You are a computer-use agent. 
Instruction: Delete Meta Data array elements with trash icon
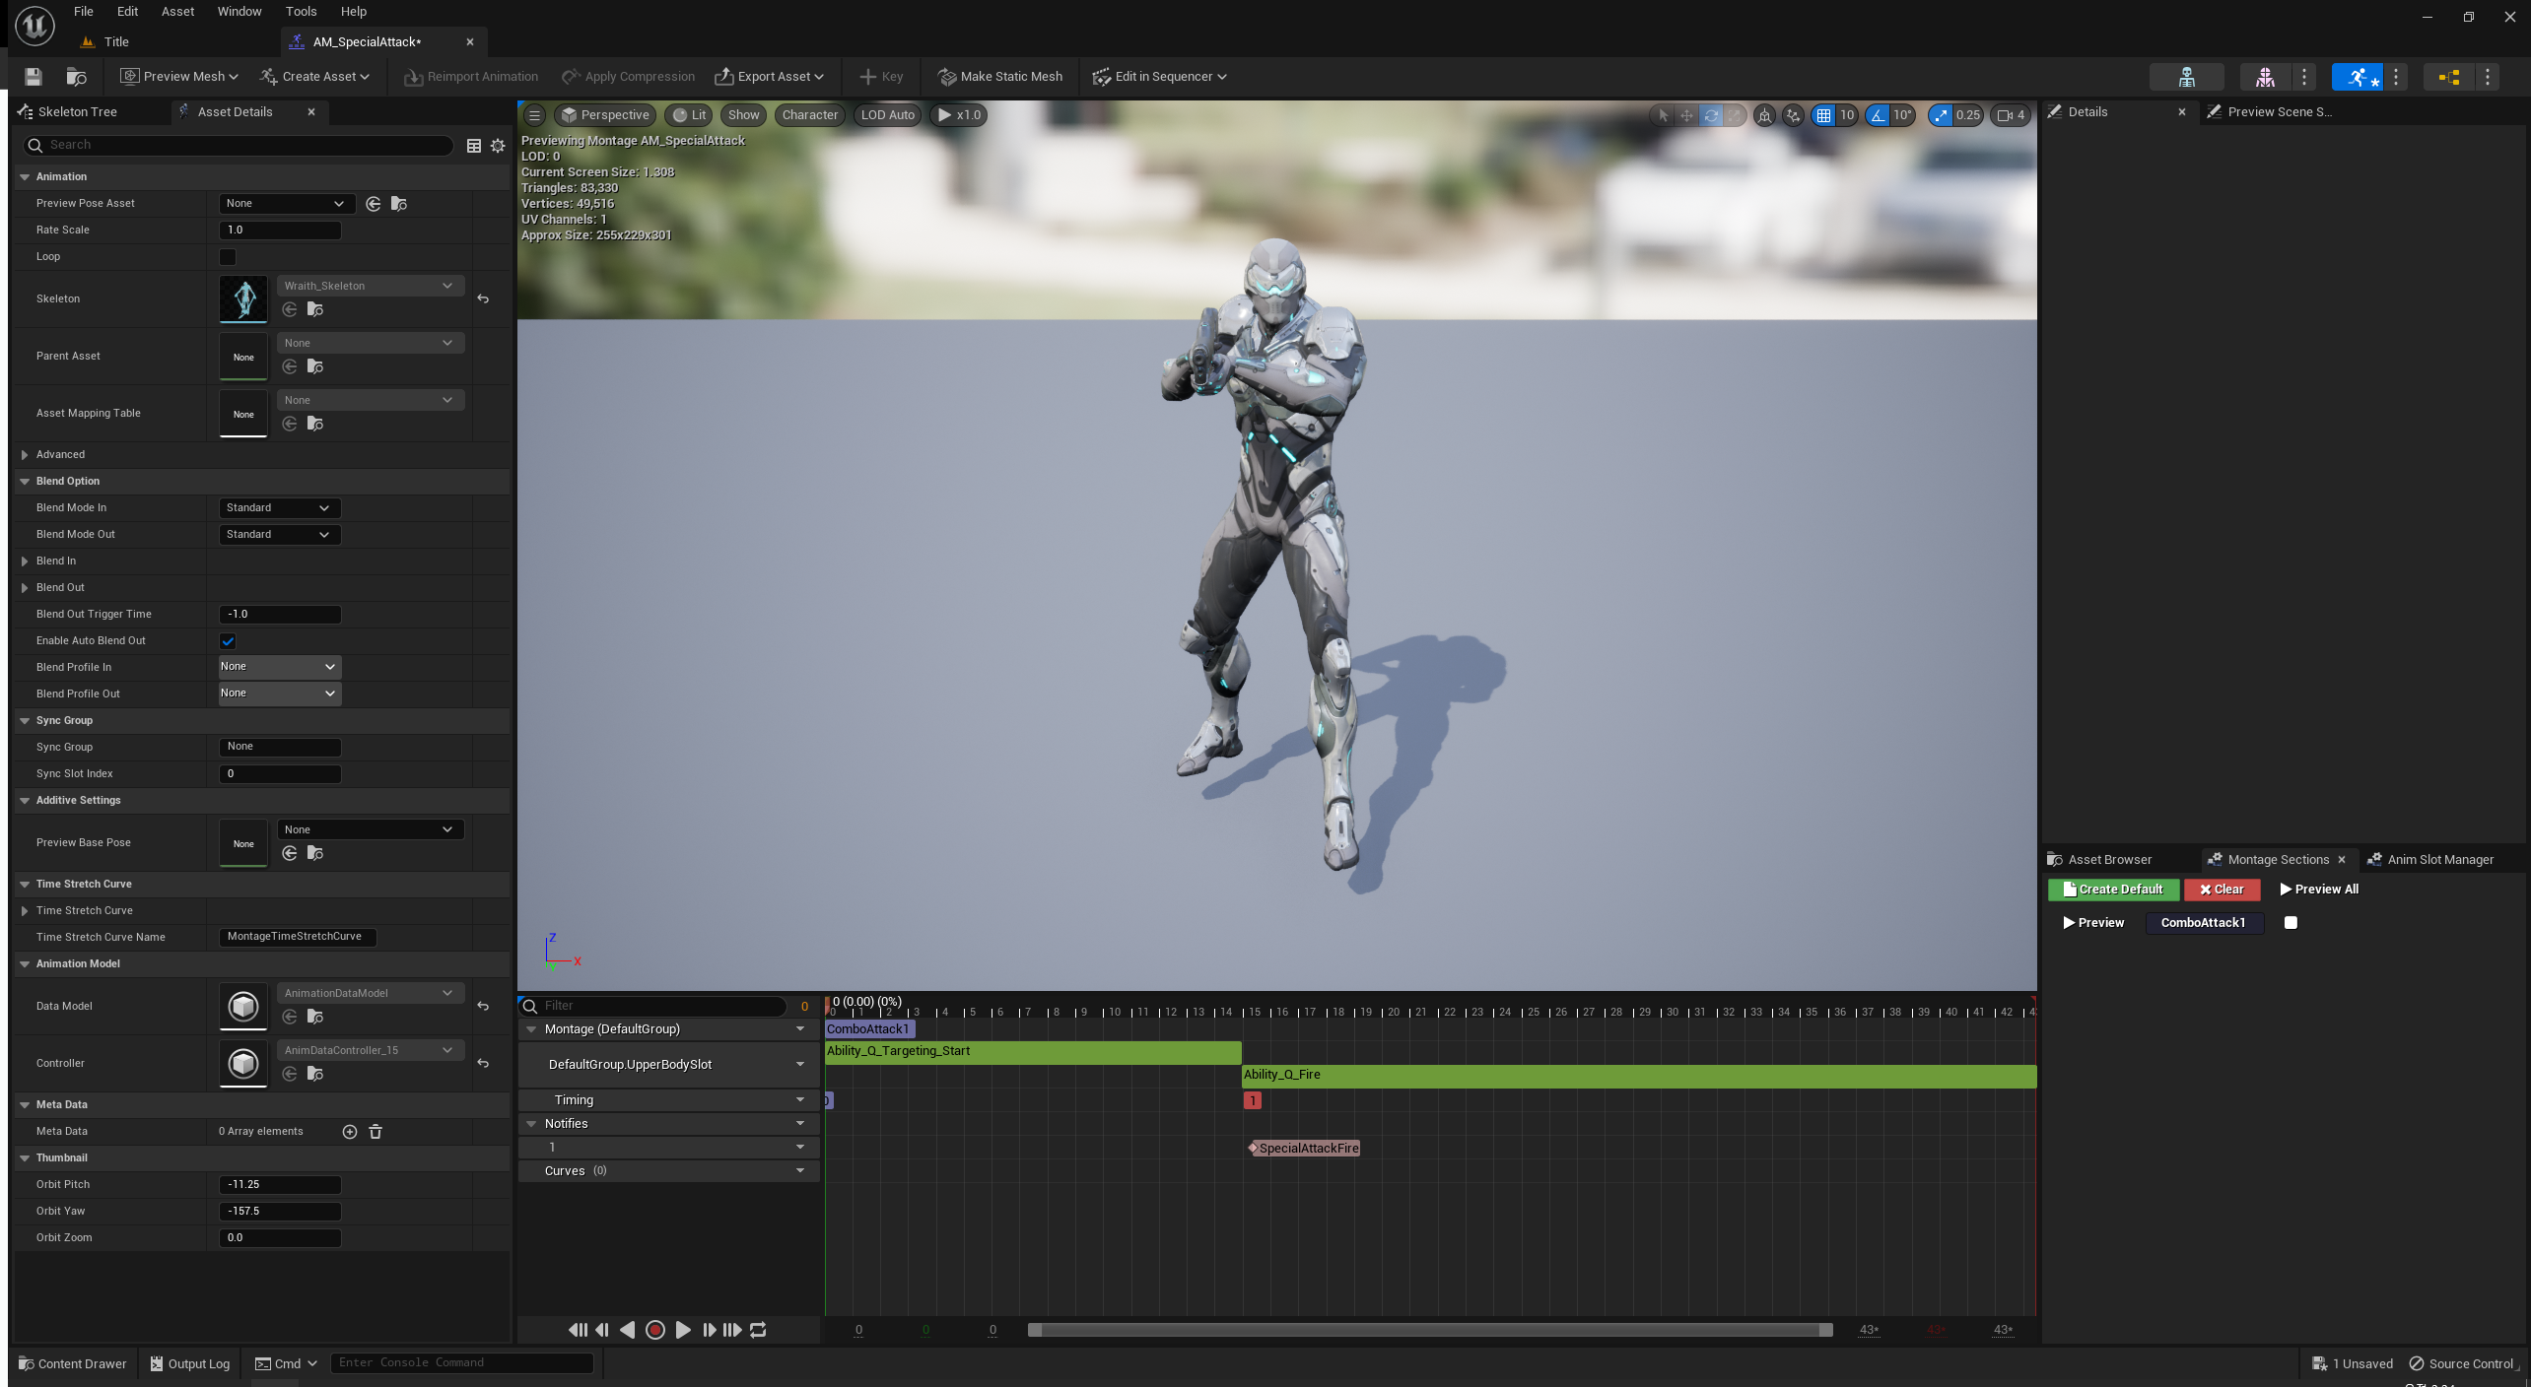(x=376, y=1132)
